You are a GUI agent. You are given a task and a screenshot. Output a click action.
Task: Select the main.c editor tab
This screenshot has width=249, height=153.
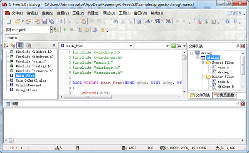pyautogui.click(x=12, y=38)
